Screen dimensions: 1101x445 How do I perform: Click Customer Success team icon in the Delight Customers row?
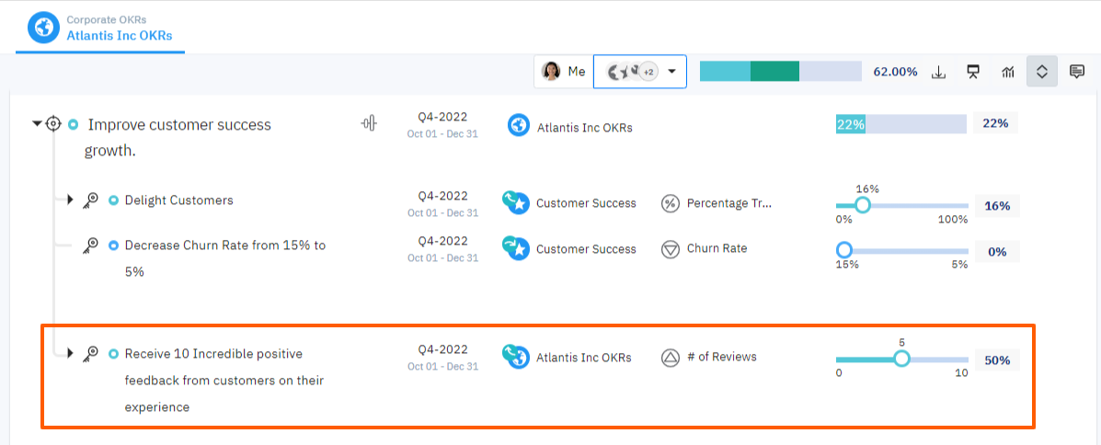(515, 202)
